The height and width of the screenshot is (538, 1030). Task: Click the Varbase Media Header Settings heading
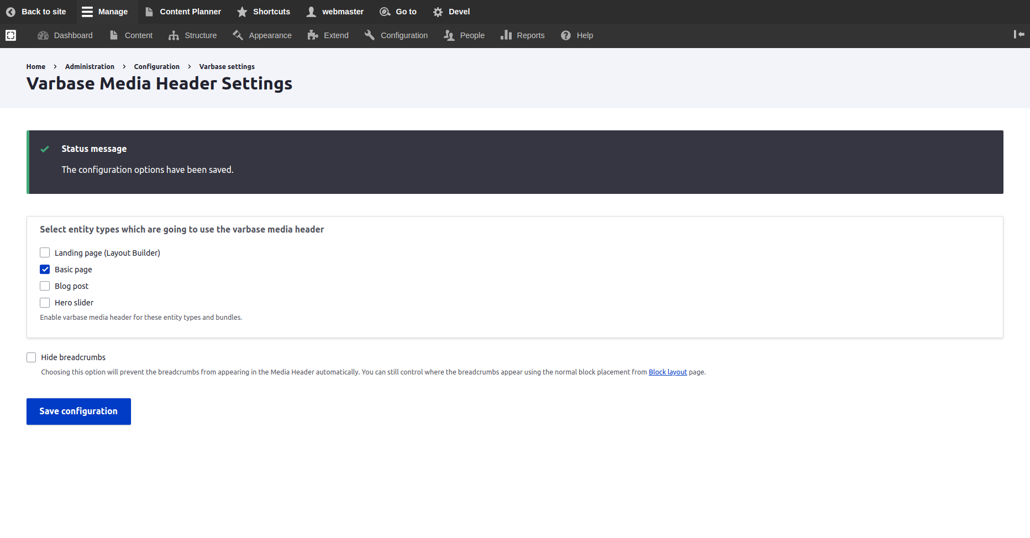tap(159, 83)
